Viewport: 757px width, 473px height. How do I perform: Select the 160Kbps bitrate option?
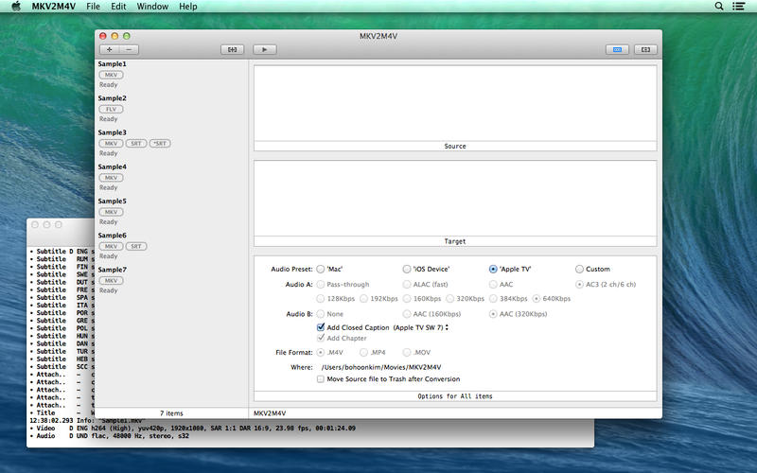click(407, 299)
